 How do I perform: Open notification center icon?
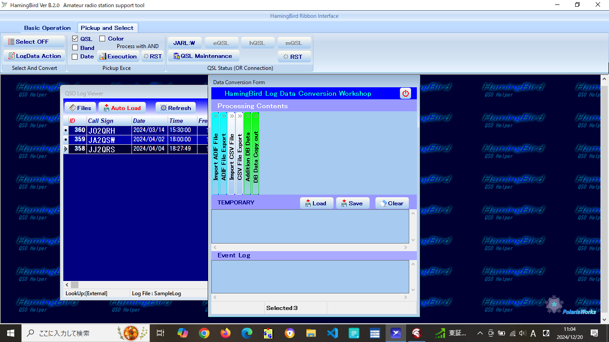(x=594, y=333)
